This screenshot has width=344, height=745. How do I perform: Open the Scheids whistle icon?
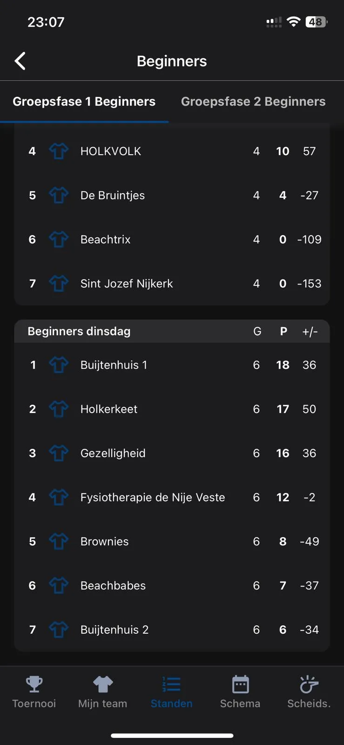click(309, 684)
